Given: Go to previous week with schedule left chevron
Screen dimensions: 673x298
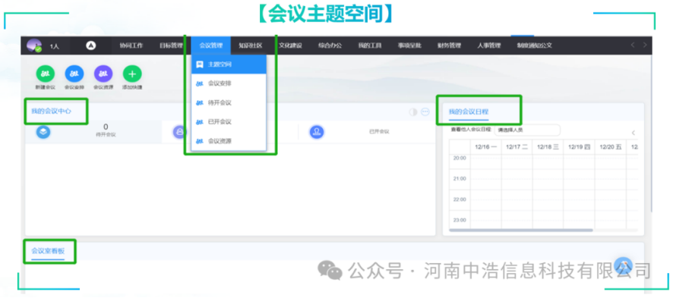Looking at the screenshot, I should click(633, 133).
